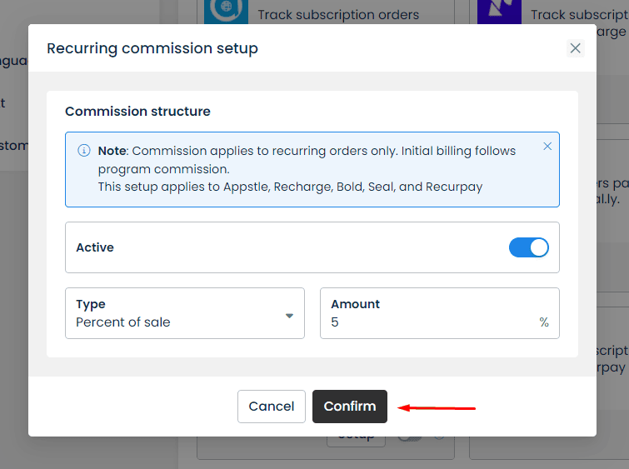Image resolution: width=629 pixels, height=469 pixels.
Task: Click the Active label row
Action: 312,247
